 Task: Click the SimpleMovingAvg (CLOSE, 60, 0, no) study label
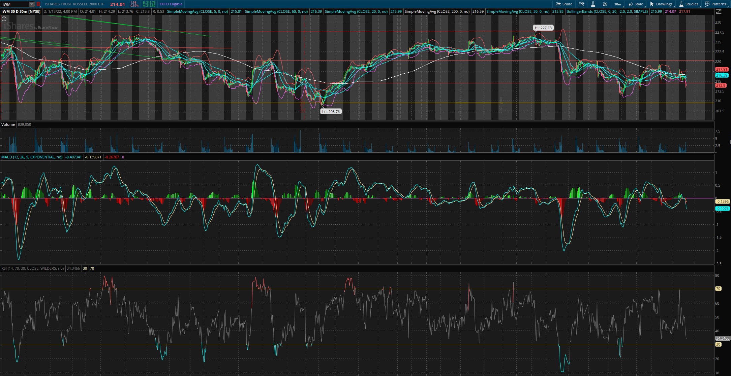coord(276,11)
